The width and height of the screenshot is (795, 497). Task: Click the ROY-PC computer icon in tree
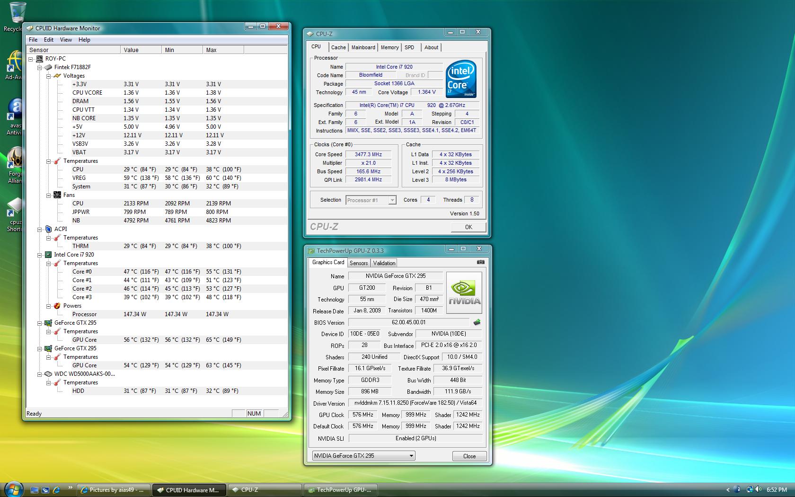point(40,59)
